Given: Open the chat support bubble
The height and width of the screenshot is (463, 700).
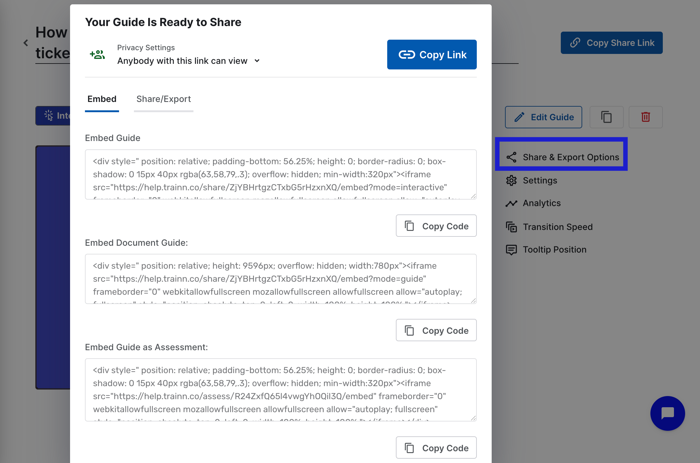Looking at the screenshot, I should point(667,413).
